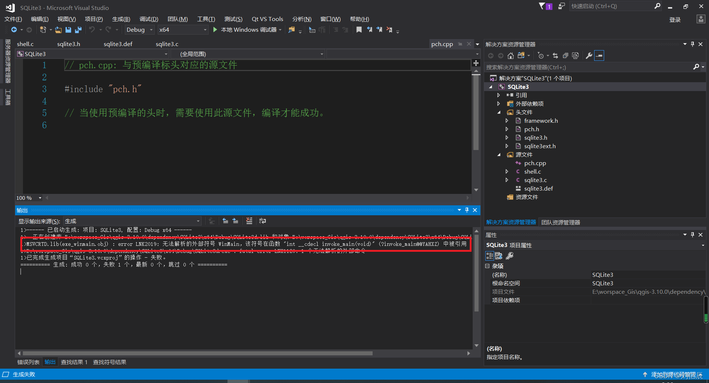This screenshot has width=709, height=383.
Task: Click the Alphabetical sort icon in Properties
Action: coord(499,256)
